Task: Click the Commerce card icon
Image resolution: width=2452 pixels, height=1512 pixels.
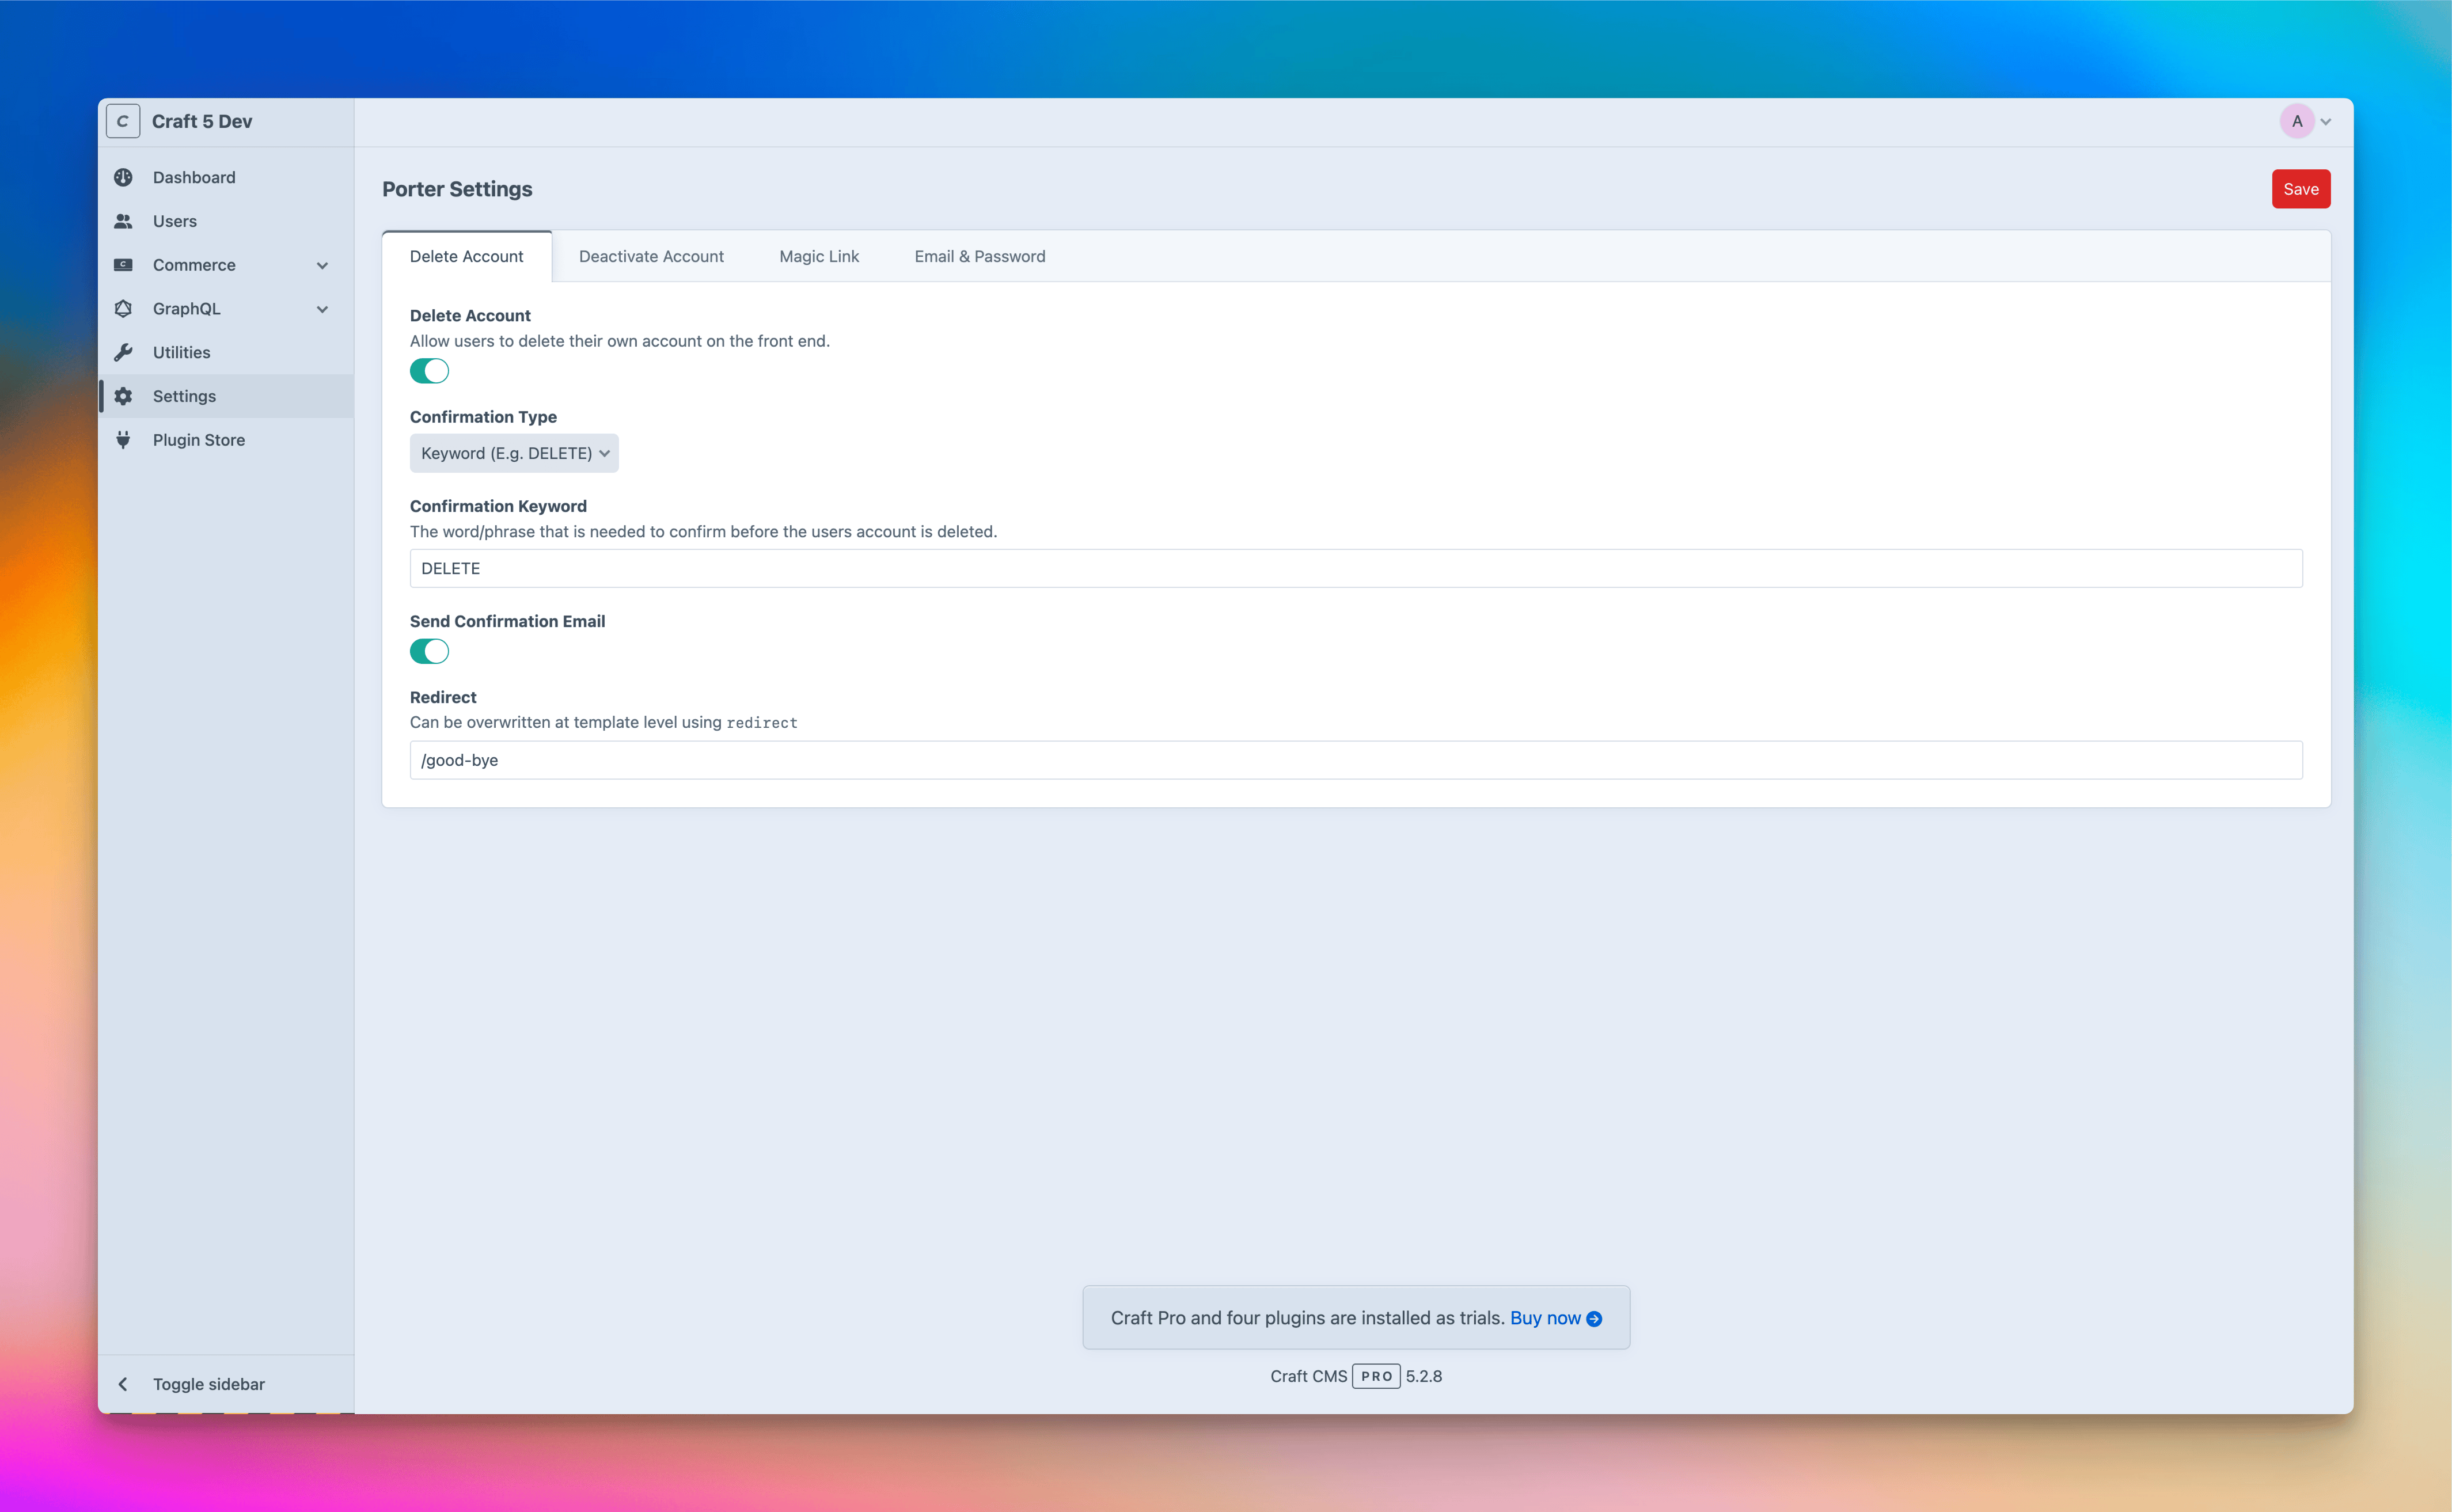Action: [x=123, y=265]
